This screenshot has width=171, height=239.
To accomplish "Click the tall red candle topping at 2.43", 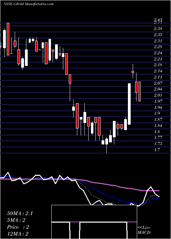I will (x=8, y=39).
